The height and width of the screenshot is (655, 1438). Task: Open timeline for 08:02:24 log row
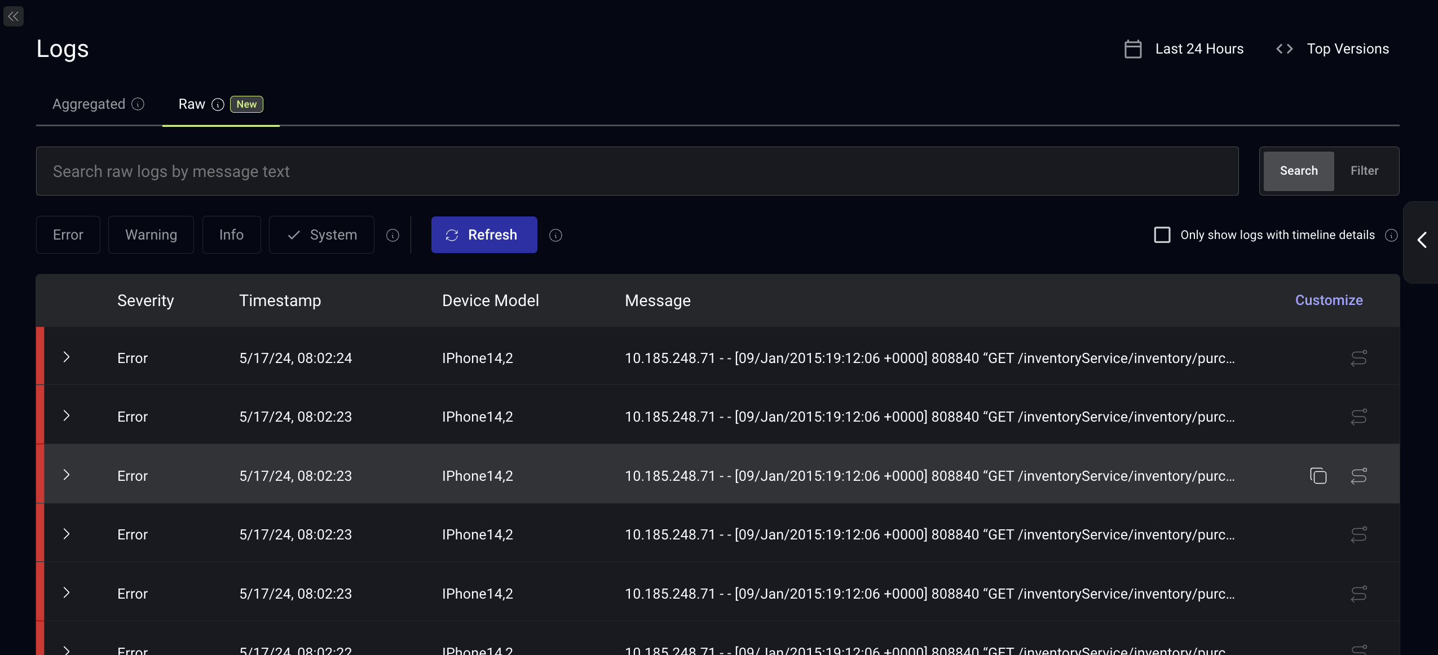1359,358
